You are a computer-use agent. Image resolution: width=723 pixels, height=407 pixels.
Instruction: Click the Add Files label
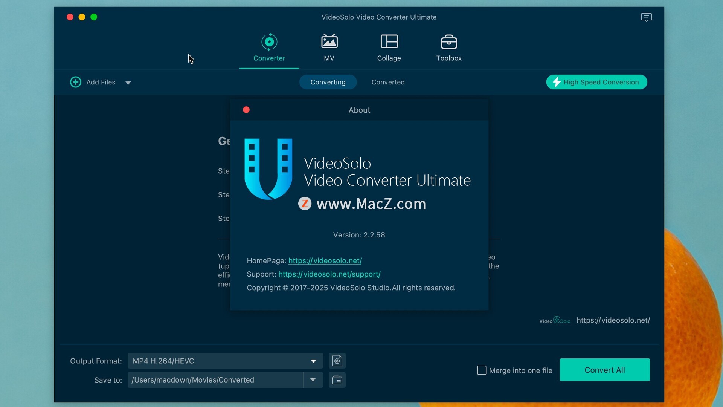(101, 82)
